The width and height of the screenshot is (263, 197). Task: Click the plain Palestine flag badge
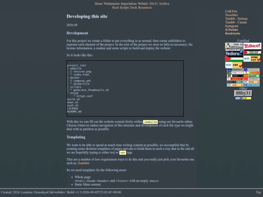click(234, 59)
